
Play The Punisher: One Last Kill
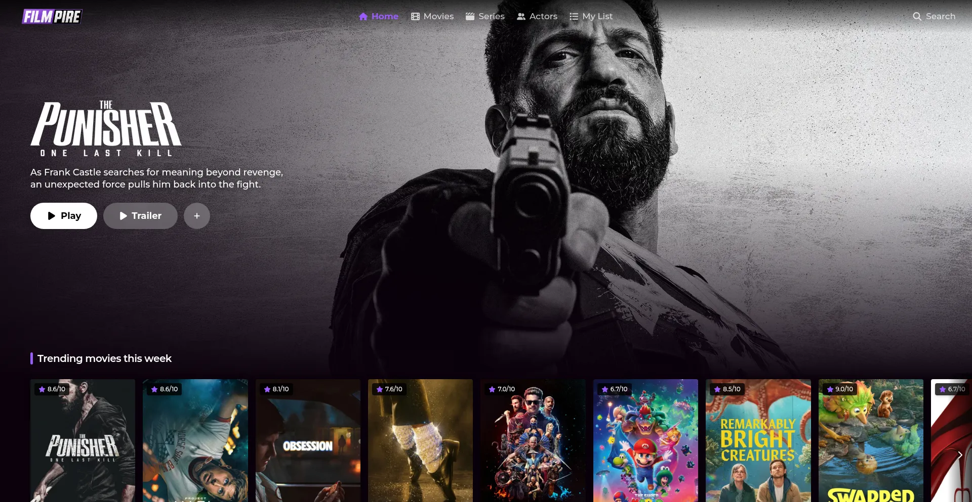pyautogui.click(x=64, y=216)
